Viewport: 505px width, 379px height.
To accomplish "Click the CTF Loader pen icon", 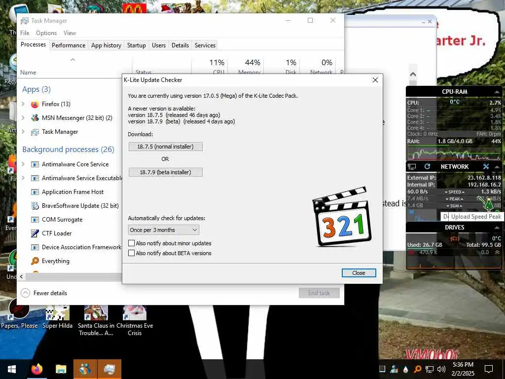I will [x=35, y=233].
